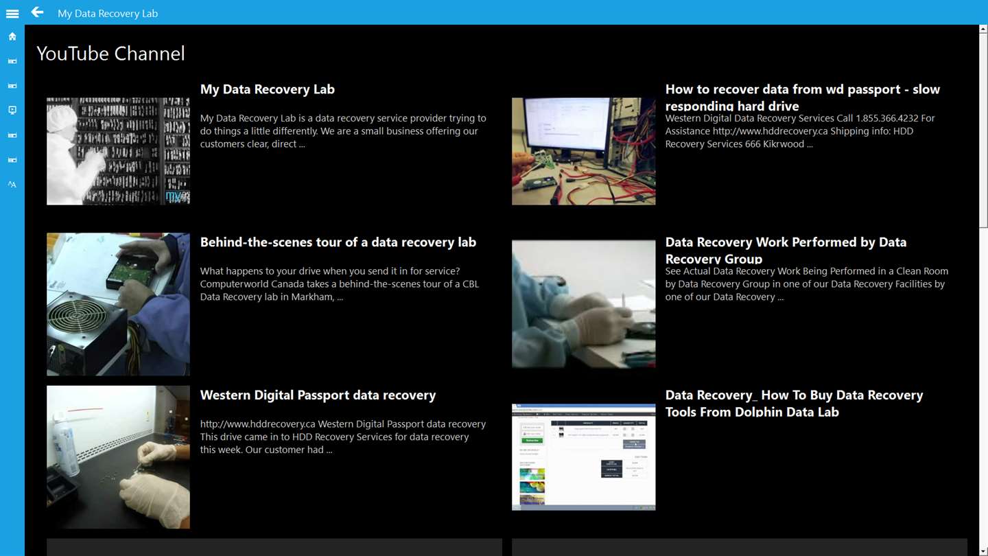Open the Dolphin Data Lab video thumbnail
This screenshot has width=988, height=556.
(583, 457)
